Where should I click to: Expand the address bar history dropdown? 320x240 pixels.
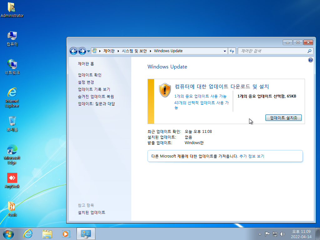pos(225,51)
